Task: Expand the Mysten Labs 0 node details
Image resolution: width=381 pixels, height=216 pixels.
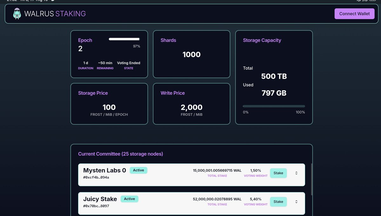Action: click(296, 173)
